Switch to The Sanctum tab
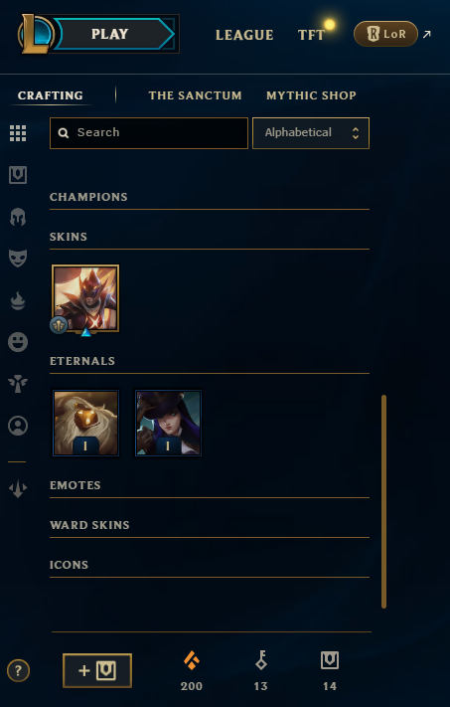The height and width of the screenshot is (707, 450). click(x=195, y=95)
